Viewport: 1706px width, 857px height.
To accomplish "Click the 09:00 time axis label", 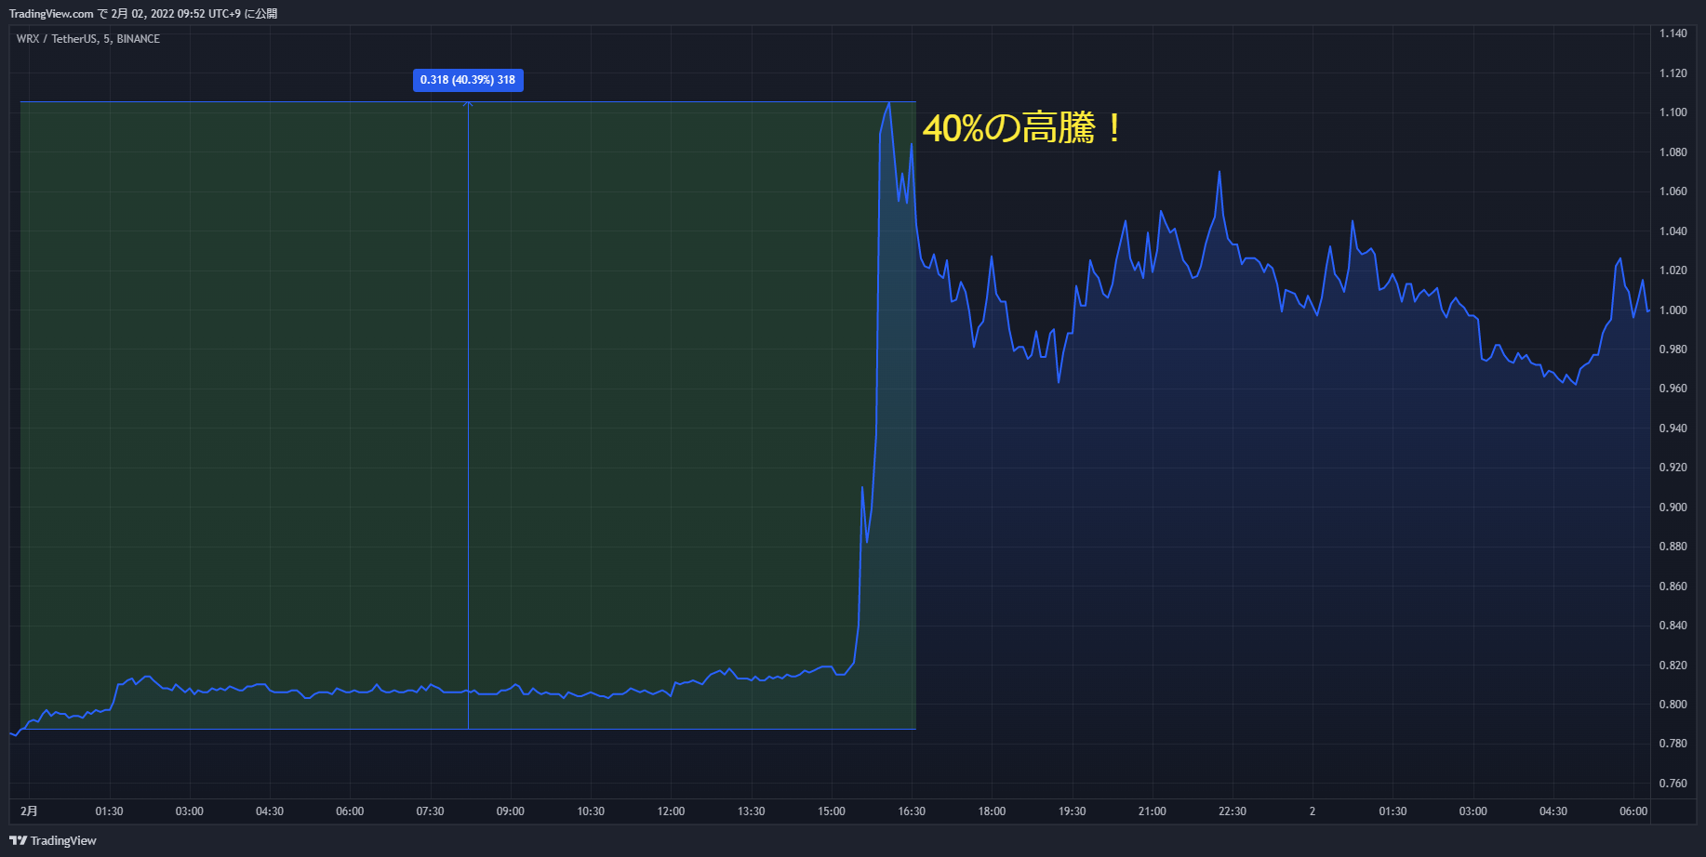I will [x=511, y=811].
